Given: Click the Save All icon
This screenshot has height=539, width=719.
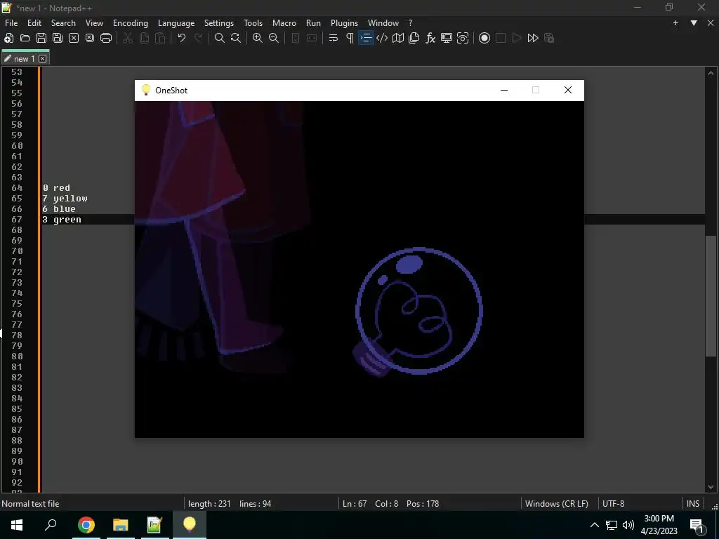Looking at the screenshot, I should coord(58,38).
